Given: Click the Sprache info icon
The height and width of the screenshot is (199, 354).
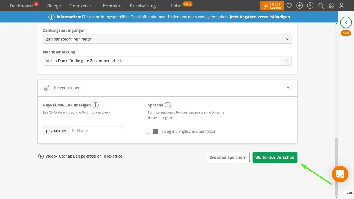Looking at the screenshot, I should point(168,105).
